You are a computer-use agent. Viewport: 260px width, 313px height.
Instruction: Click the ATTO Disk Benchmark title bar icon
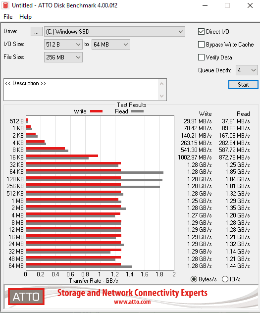5,5
